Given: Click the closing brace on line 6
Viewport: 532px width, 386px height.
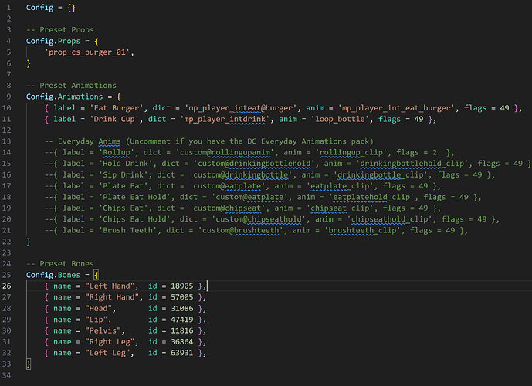Looking at the screenshot, I should tap(29, 63).
